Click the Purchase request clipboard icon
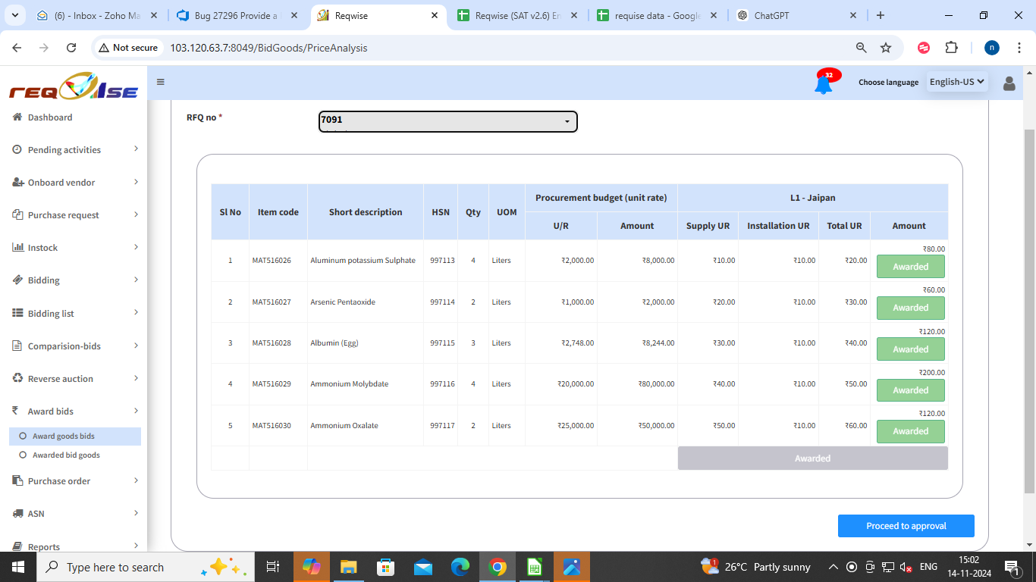 (x=17, y=215)
